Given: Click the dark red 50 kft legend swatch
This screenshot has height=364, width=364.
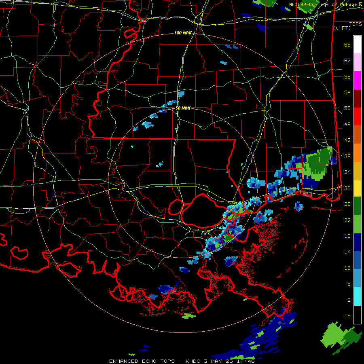Looking at the screenshot, I should click(357, 99).
